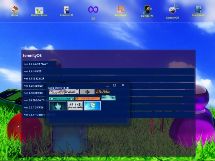215x161 pixels.
Task: Click the PlayStation logo badge
Action: [x=103, y=92]
